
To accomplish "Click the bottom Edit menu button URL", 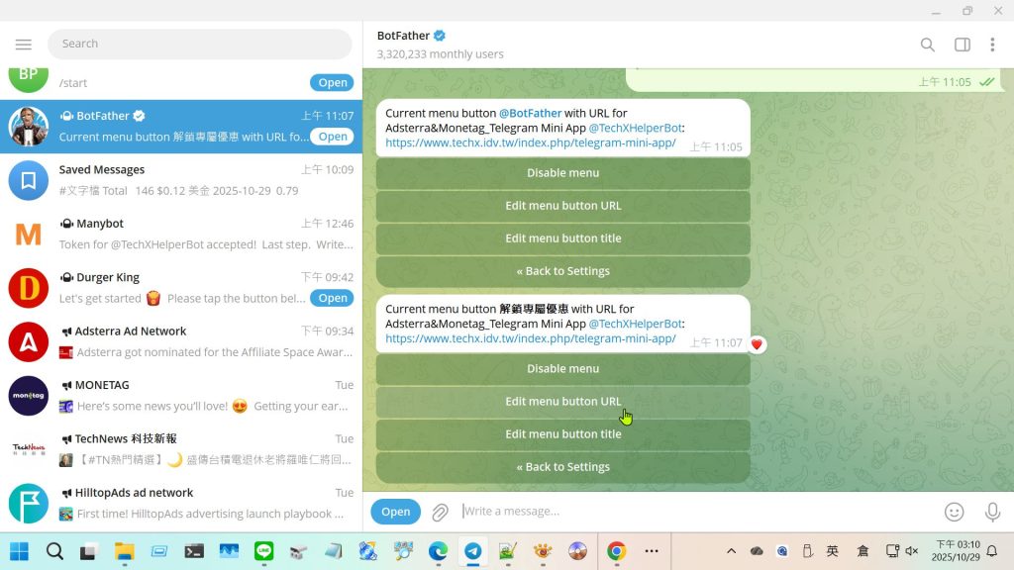I will 562,402.
